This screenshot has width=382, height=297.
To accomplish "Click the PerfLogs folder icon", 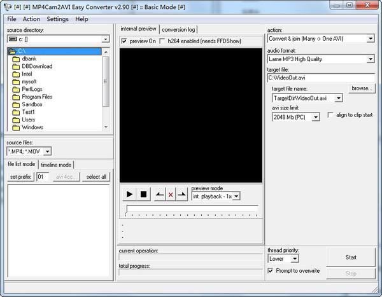I will (x=16, y=89).
